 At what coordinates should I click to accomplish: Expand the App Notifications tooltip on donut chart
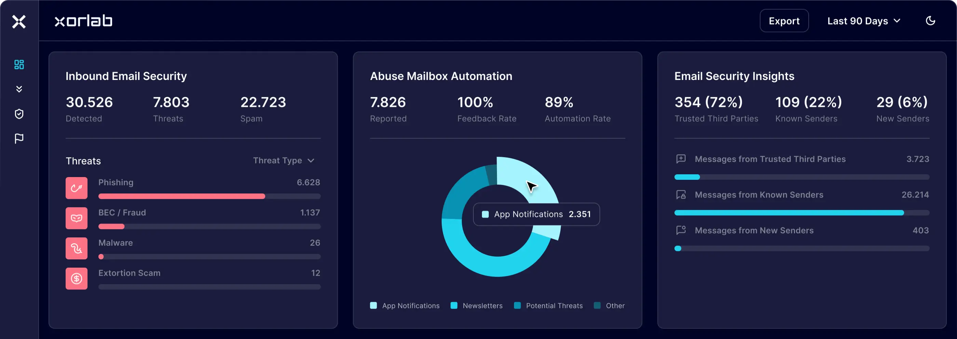(x=537, y=214)
